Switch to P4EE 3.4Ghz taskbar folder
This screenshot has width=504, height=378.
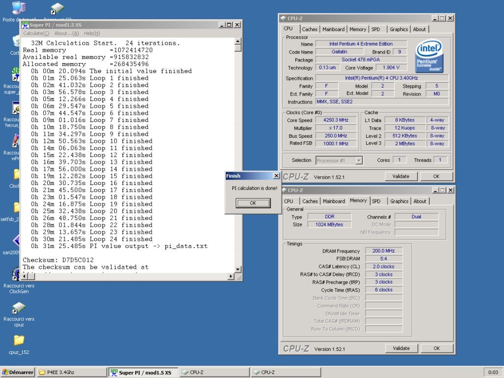[72, 372]
